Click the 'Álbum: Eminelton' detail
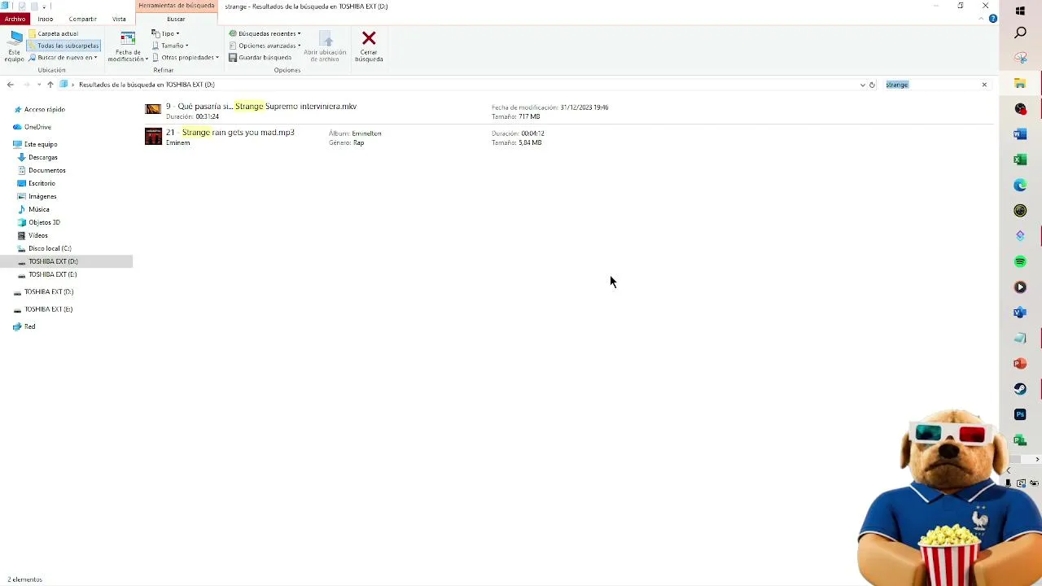The height and width of the screenshot is (586, 1042). 355,133
